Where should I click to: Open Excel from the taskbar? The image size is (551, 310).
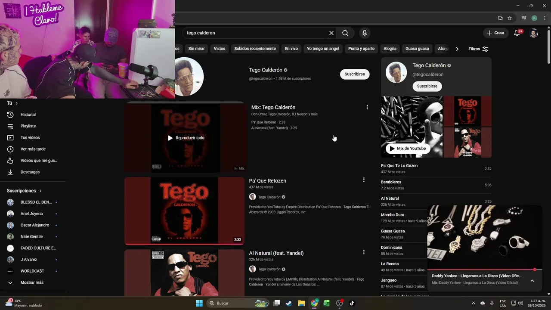[x=327, y=303]
